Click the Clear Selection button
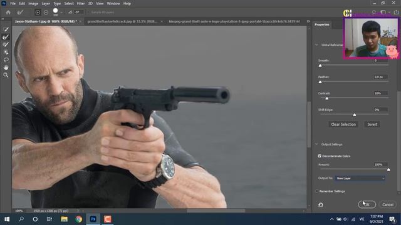This screenshot has width=401, height=225. 343,124
